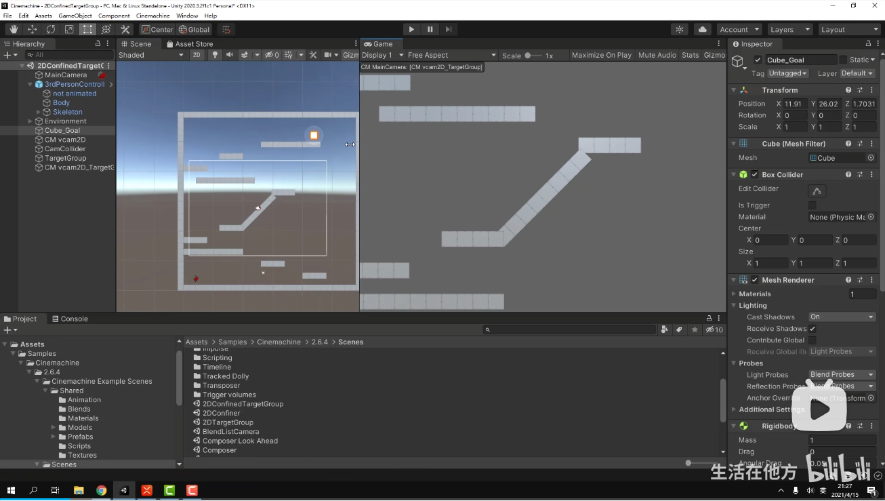Open the Layout dropdown in toolbar
Image resolution: width=885 pixels, height=501 pixels.
click(848, 29)
